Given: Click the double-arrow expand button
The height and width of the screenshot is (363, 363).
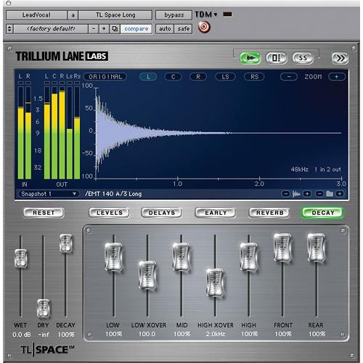Looking at the screenshot, I should tap(340, 58).
